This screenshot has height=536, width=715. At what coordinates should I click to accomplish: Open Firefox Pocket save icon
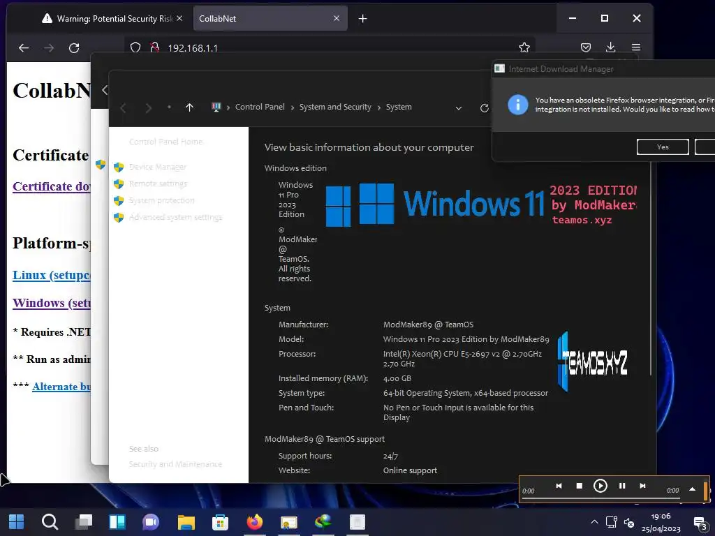(x=586, y=47)
